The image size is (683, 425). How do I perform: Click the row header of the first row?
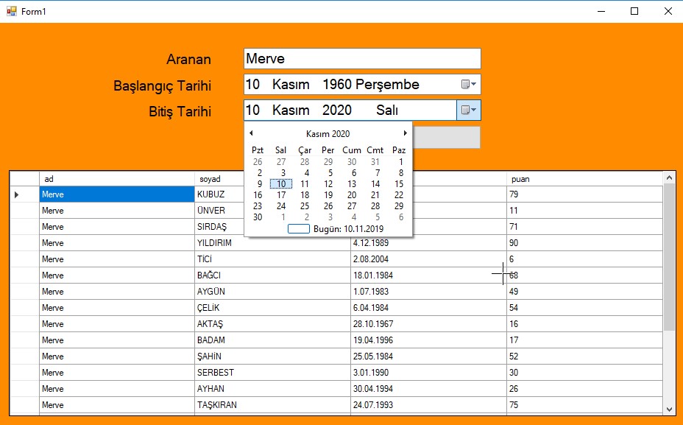[x=24, y=194]
